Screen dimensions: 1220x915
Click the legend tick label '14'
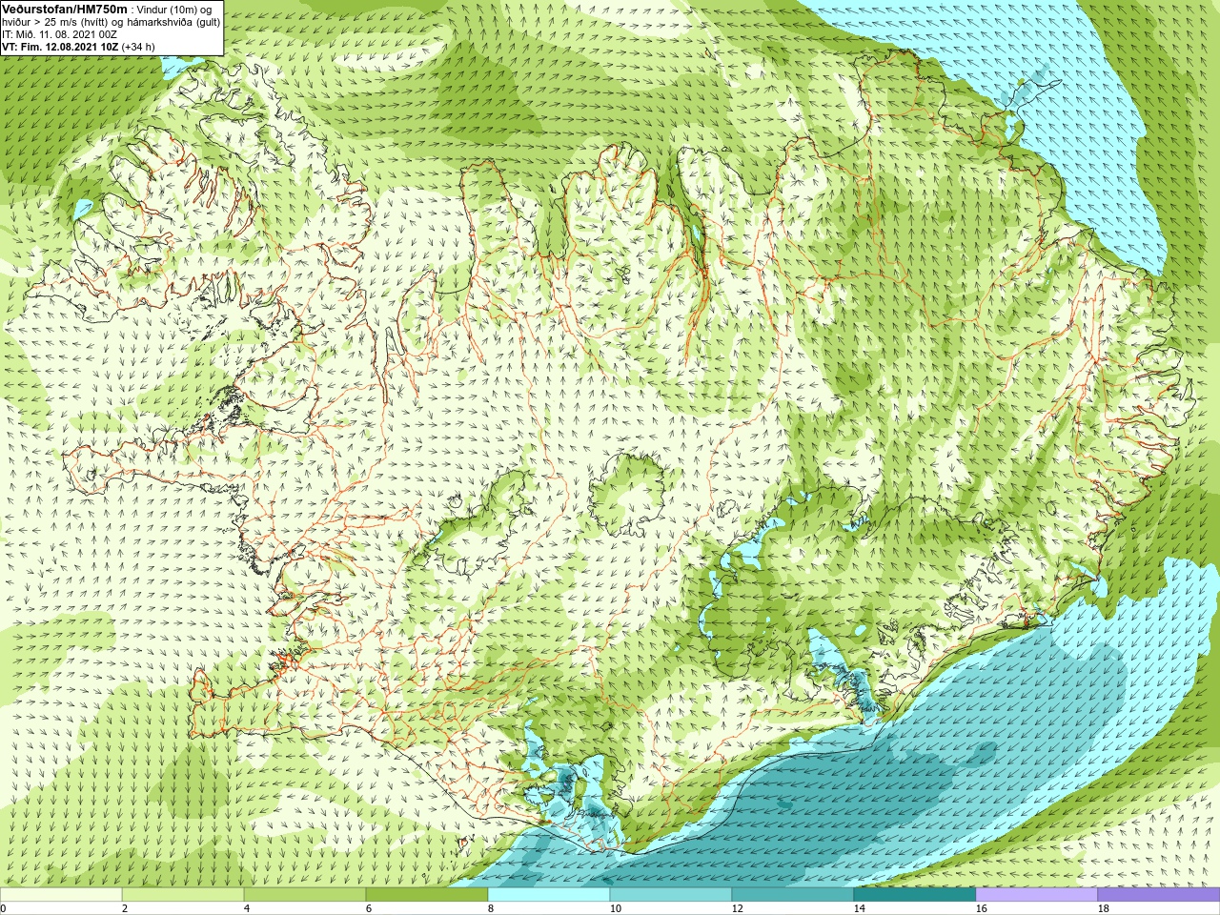tap(859, 908)
